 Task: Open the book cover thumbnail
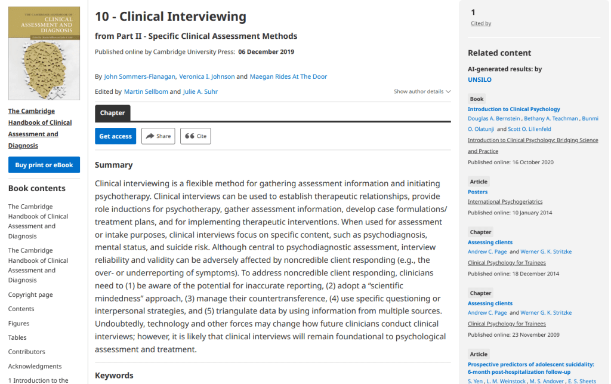(44, 53)
